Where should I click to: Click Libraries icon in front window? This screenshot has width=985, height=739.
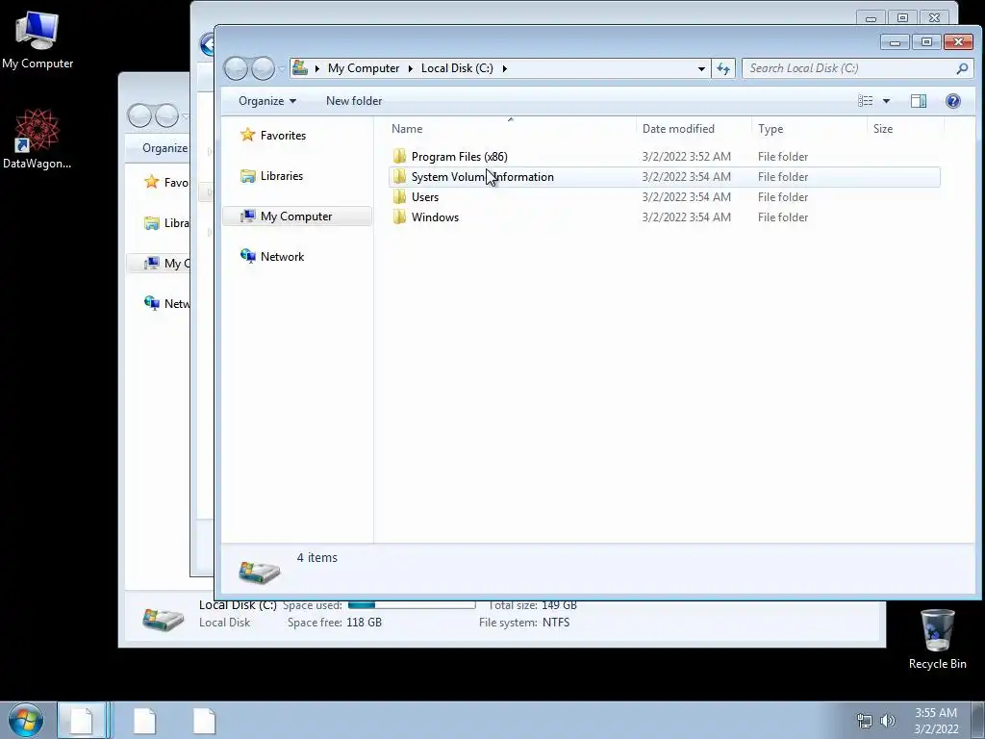248,176
